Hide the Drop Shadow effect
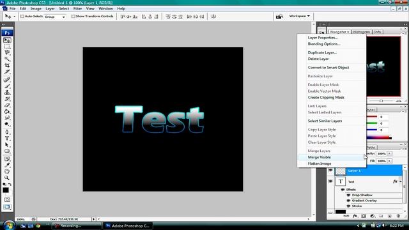 pos(348,195)
